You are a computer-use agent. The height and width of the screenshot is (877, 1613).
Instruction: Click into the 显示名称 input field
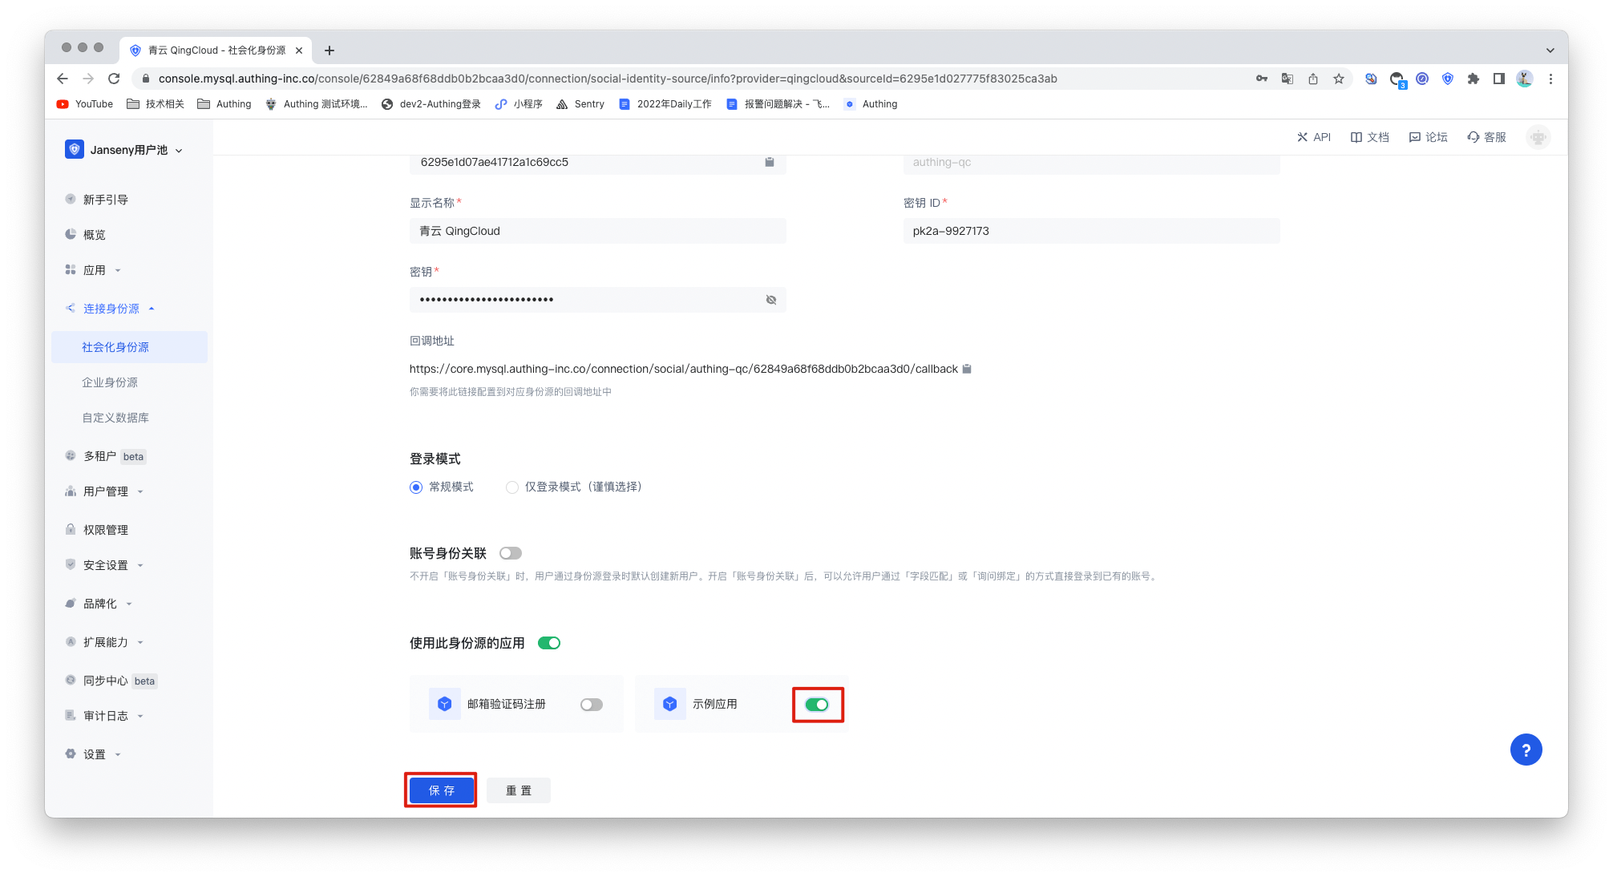click(x=597, y=231)
